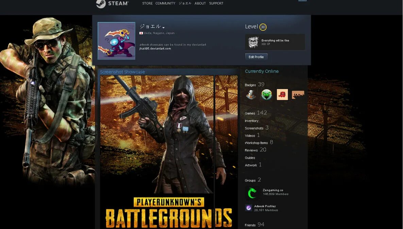Open the Groups 2 link

253,180
